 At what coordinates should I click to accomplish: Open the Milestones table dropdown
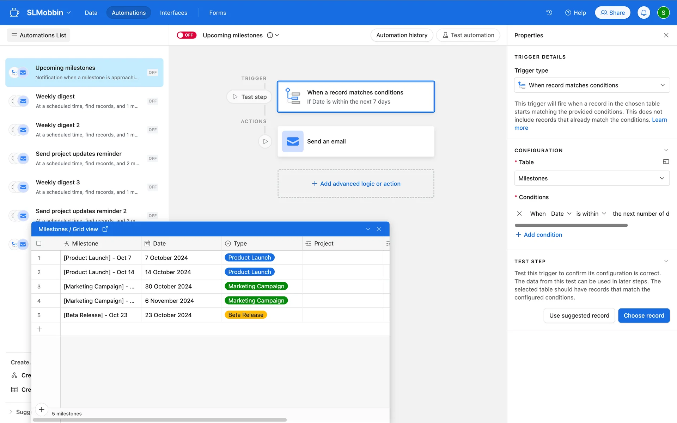(x=592, y=178)
